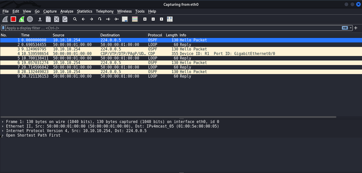Open the Edit menu
The width and height of the screenshot is (362, 173).
pyautogui.click(x=16, y=11)
